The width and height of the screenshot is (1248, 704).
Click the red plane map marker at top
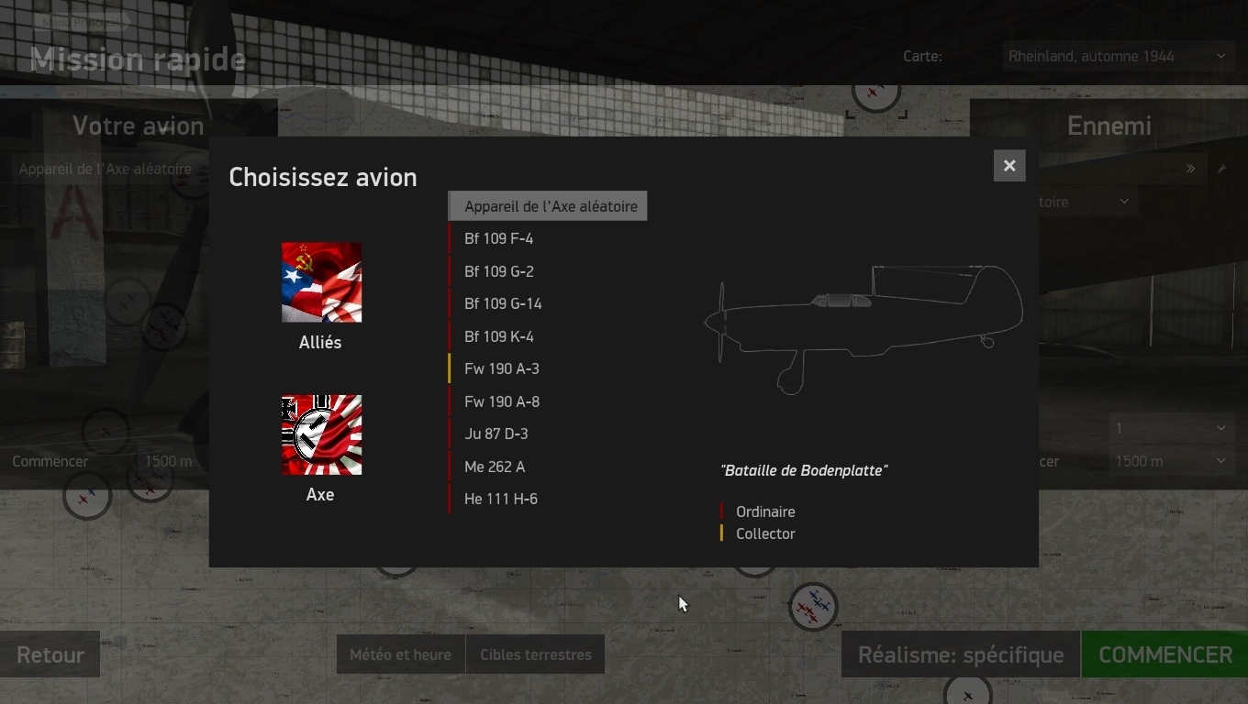875,93
